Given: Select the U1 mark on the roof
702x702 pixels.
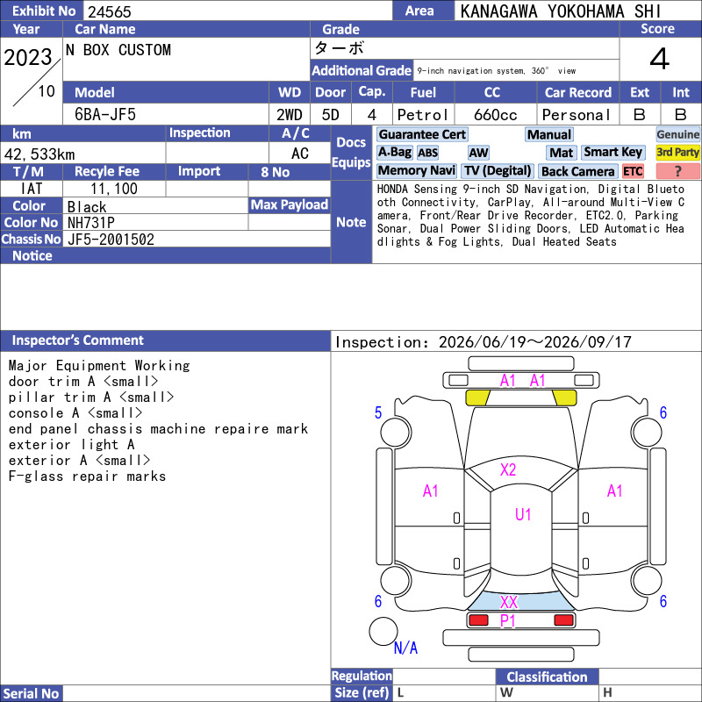Looking at the screenshot, I should (523, 514).
